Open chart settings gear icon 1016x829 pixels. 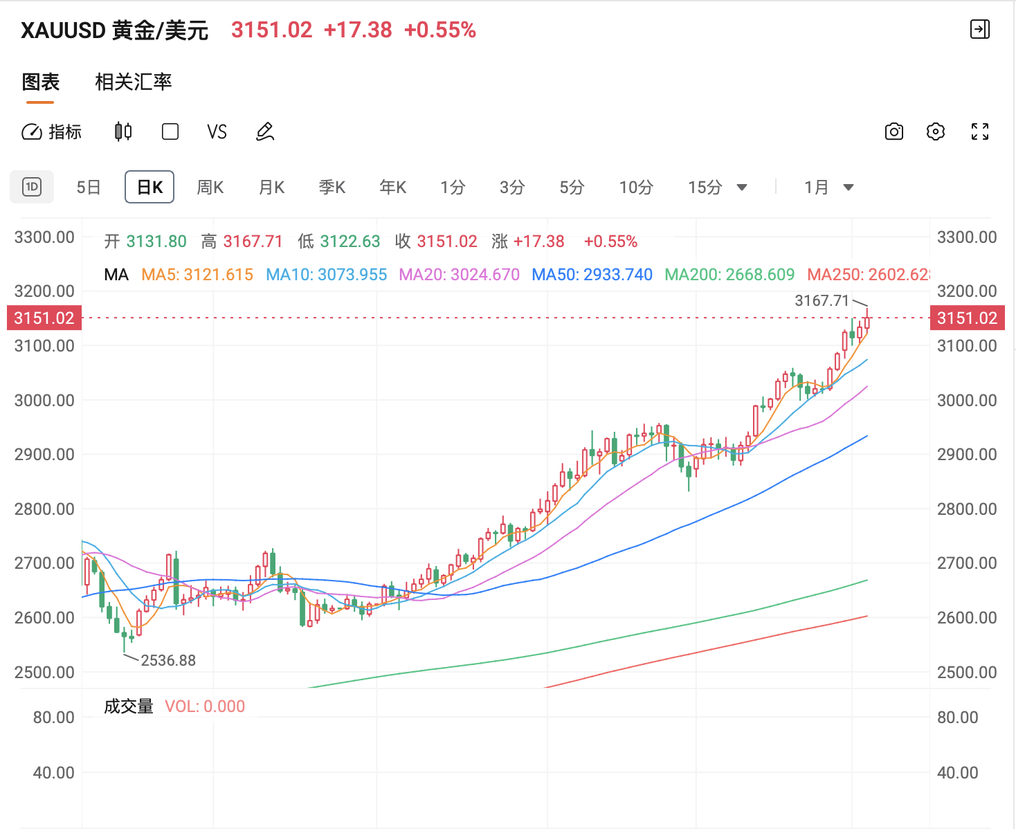[x=935, y=131]
